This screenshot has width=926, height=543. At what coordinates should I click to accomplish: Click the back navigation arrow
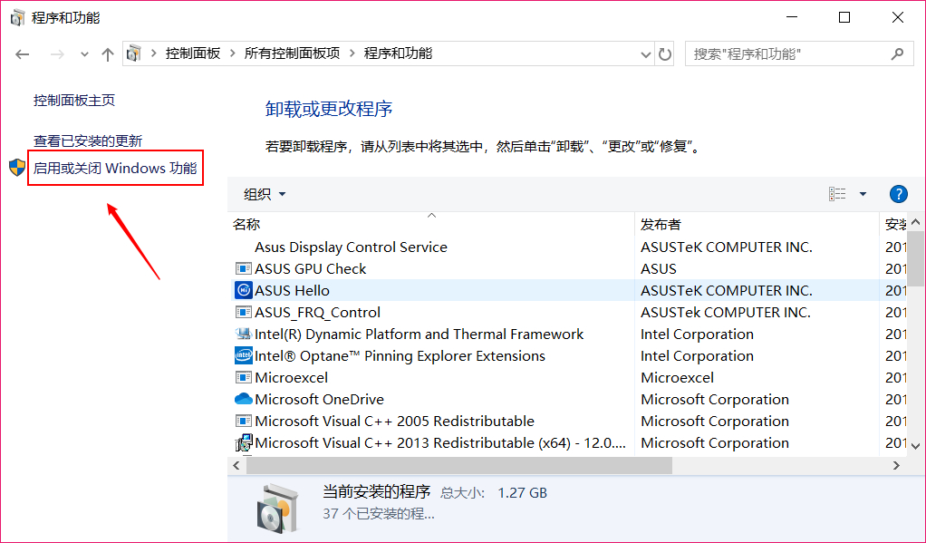(24, 54)
